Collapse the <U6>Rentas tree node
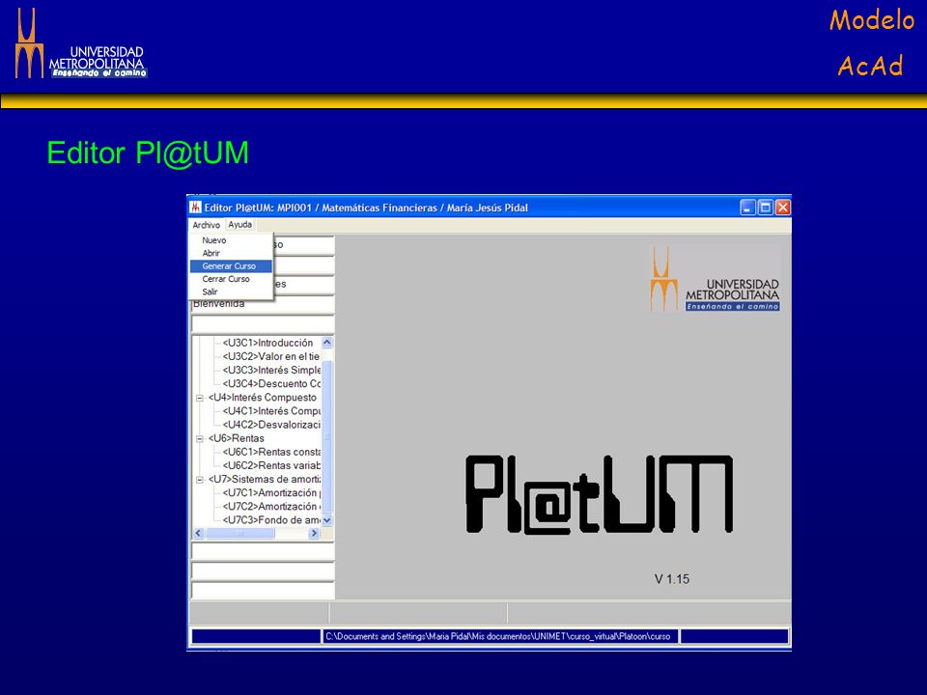This screenshot has width=927, height=695. (200, 439)
